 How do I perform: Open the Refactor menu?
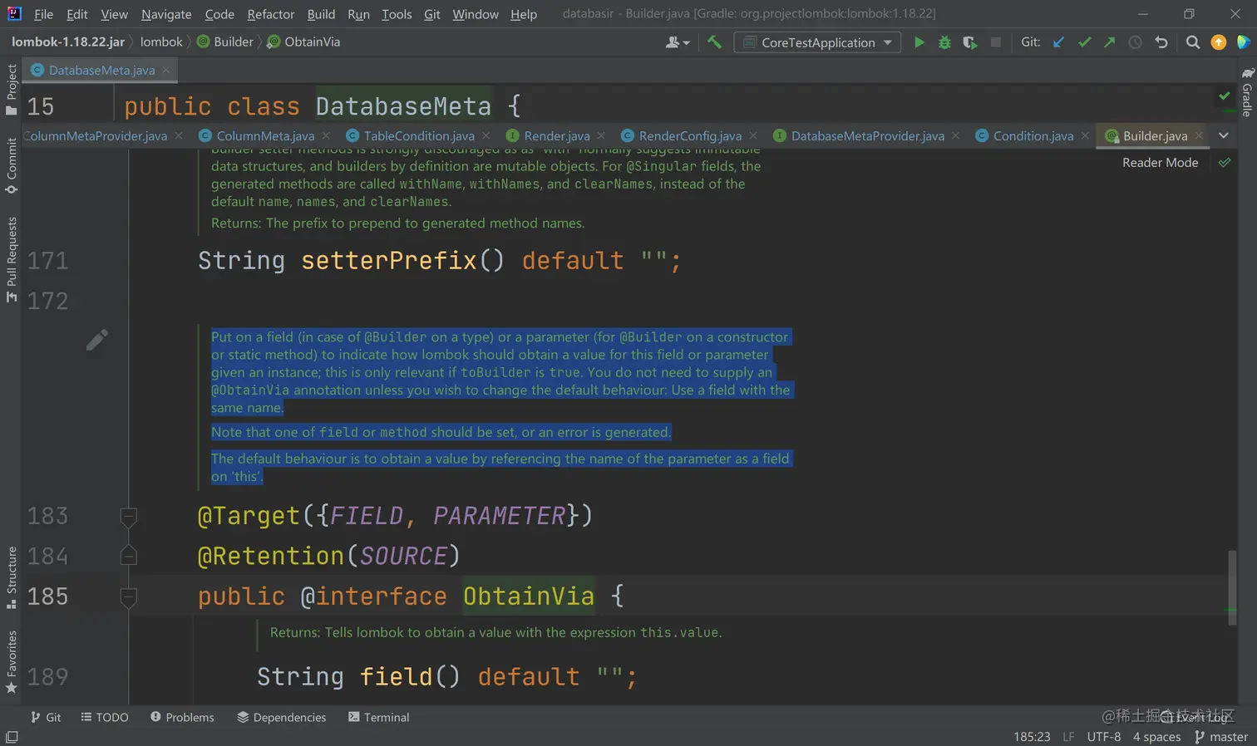271,14
